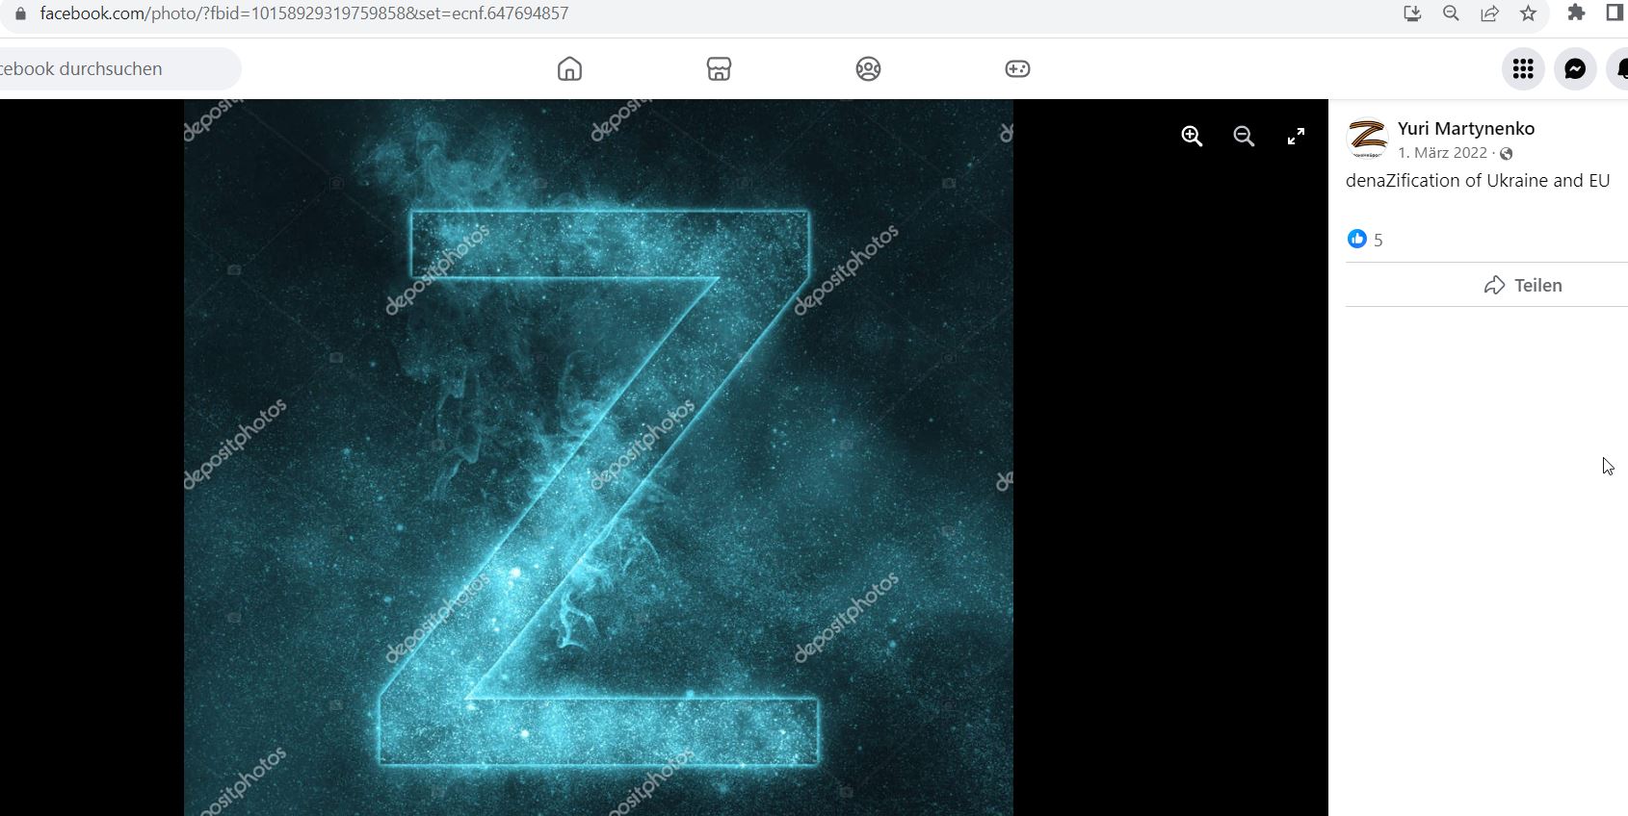Go to Facebook Home tab
1628x816 pixels.
click(569, 68)
